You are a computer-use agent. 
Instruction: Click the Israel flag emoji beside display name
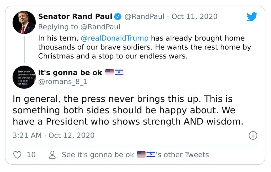pyautogui.click(x=119, y=72)
